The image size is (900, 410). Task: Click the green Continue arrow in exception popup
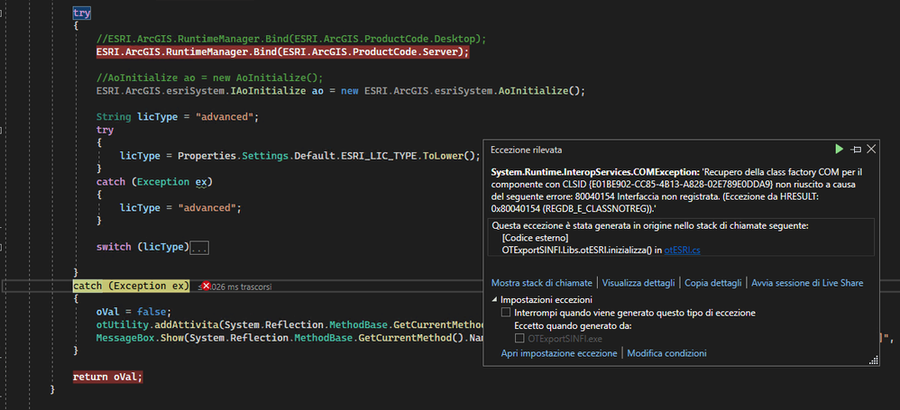tap(840, 149)
